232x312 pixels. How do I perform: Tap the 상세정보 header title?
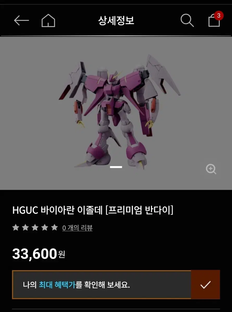coord(116,20)
